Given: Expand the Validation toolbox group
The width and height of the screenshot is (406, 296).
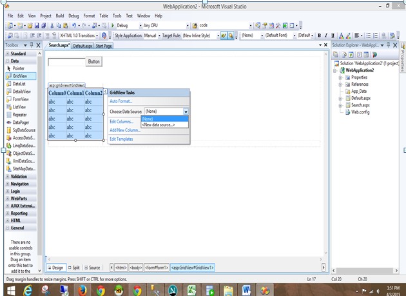Looking at the screenshot, I should [19, 176].
